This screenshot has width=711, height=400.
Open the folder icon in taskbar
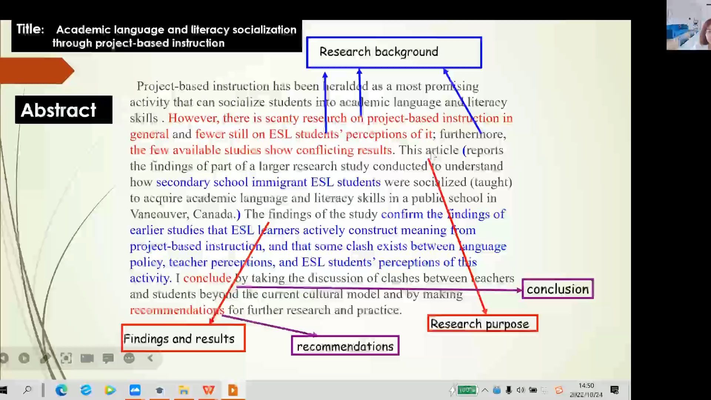coord(184,390)
